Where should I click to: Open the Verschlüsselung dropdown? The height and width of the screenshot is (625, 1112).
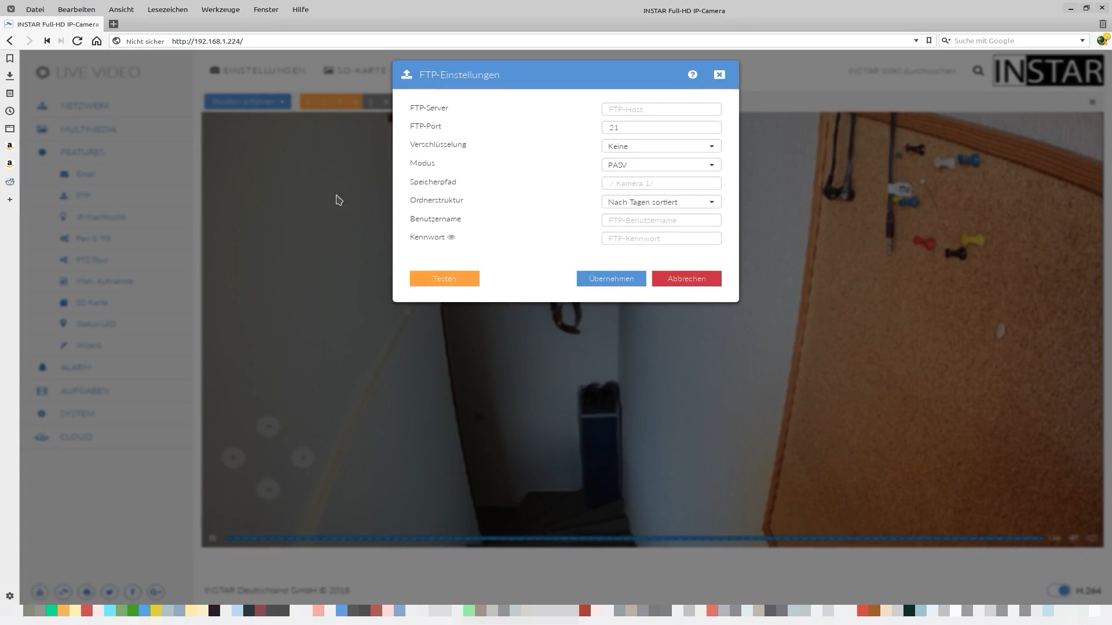pyautogui.click(x=661, y=146)
